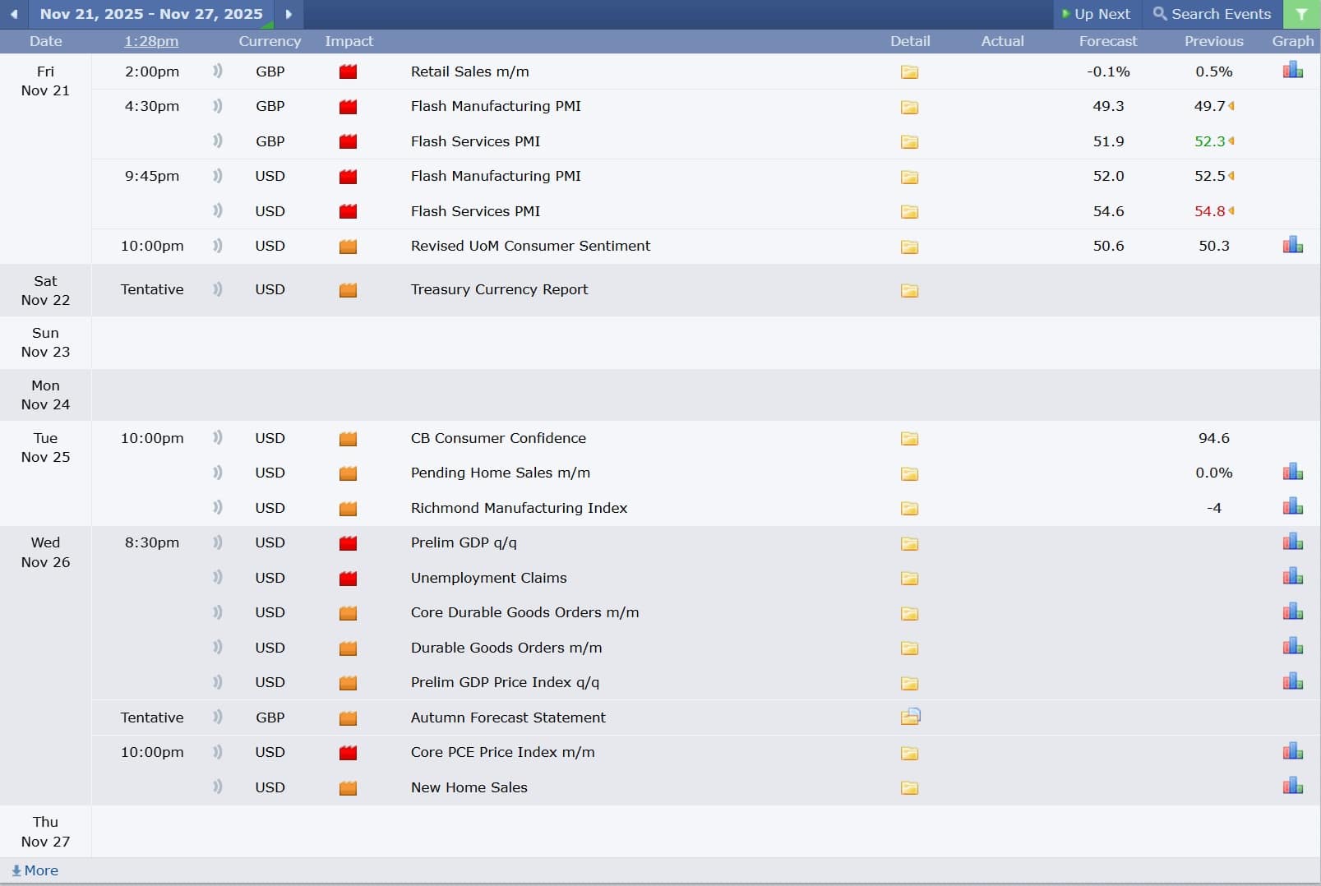This screenshot has height=886, width=1321.
Task: Open detail folder for Retail Sales m/m
Action: coord(909,72)
